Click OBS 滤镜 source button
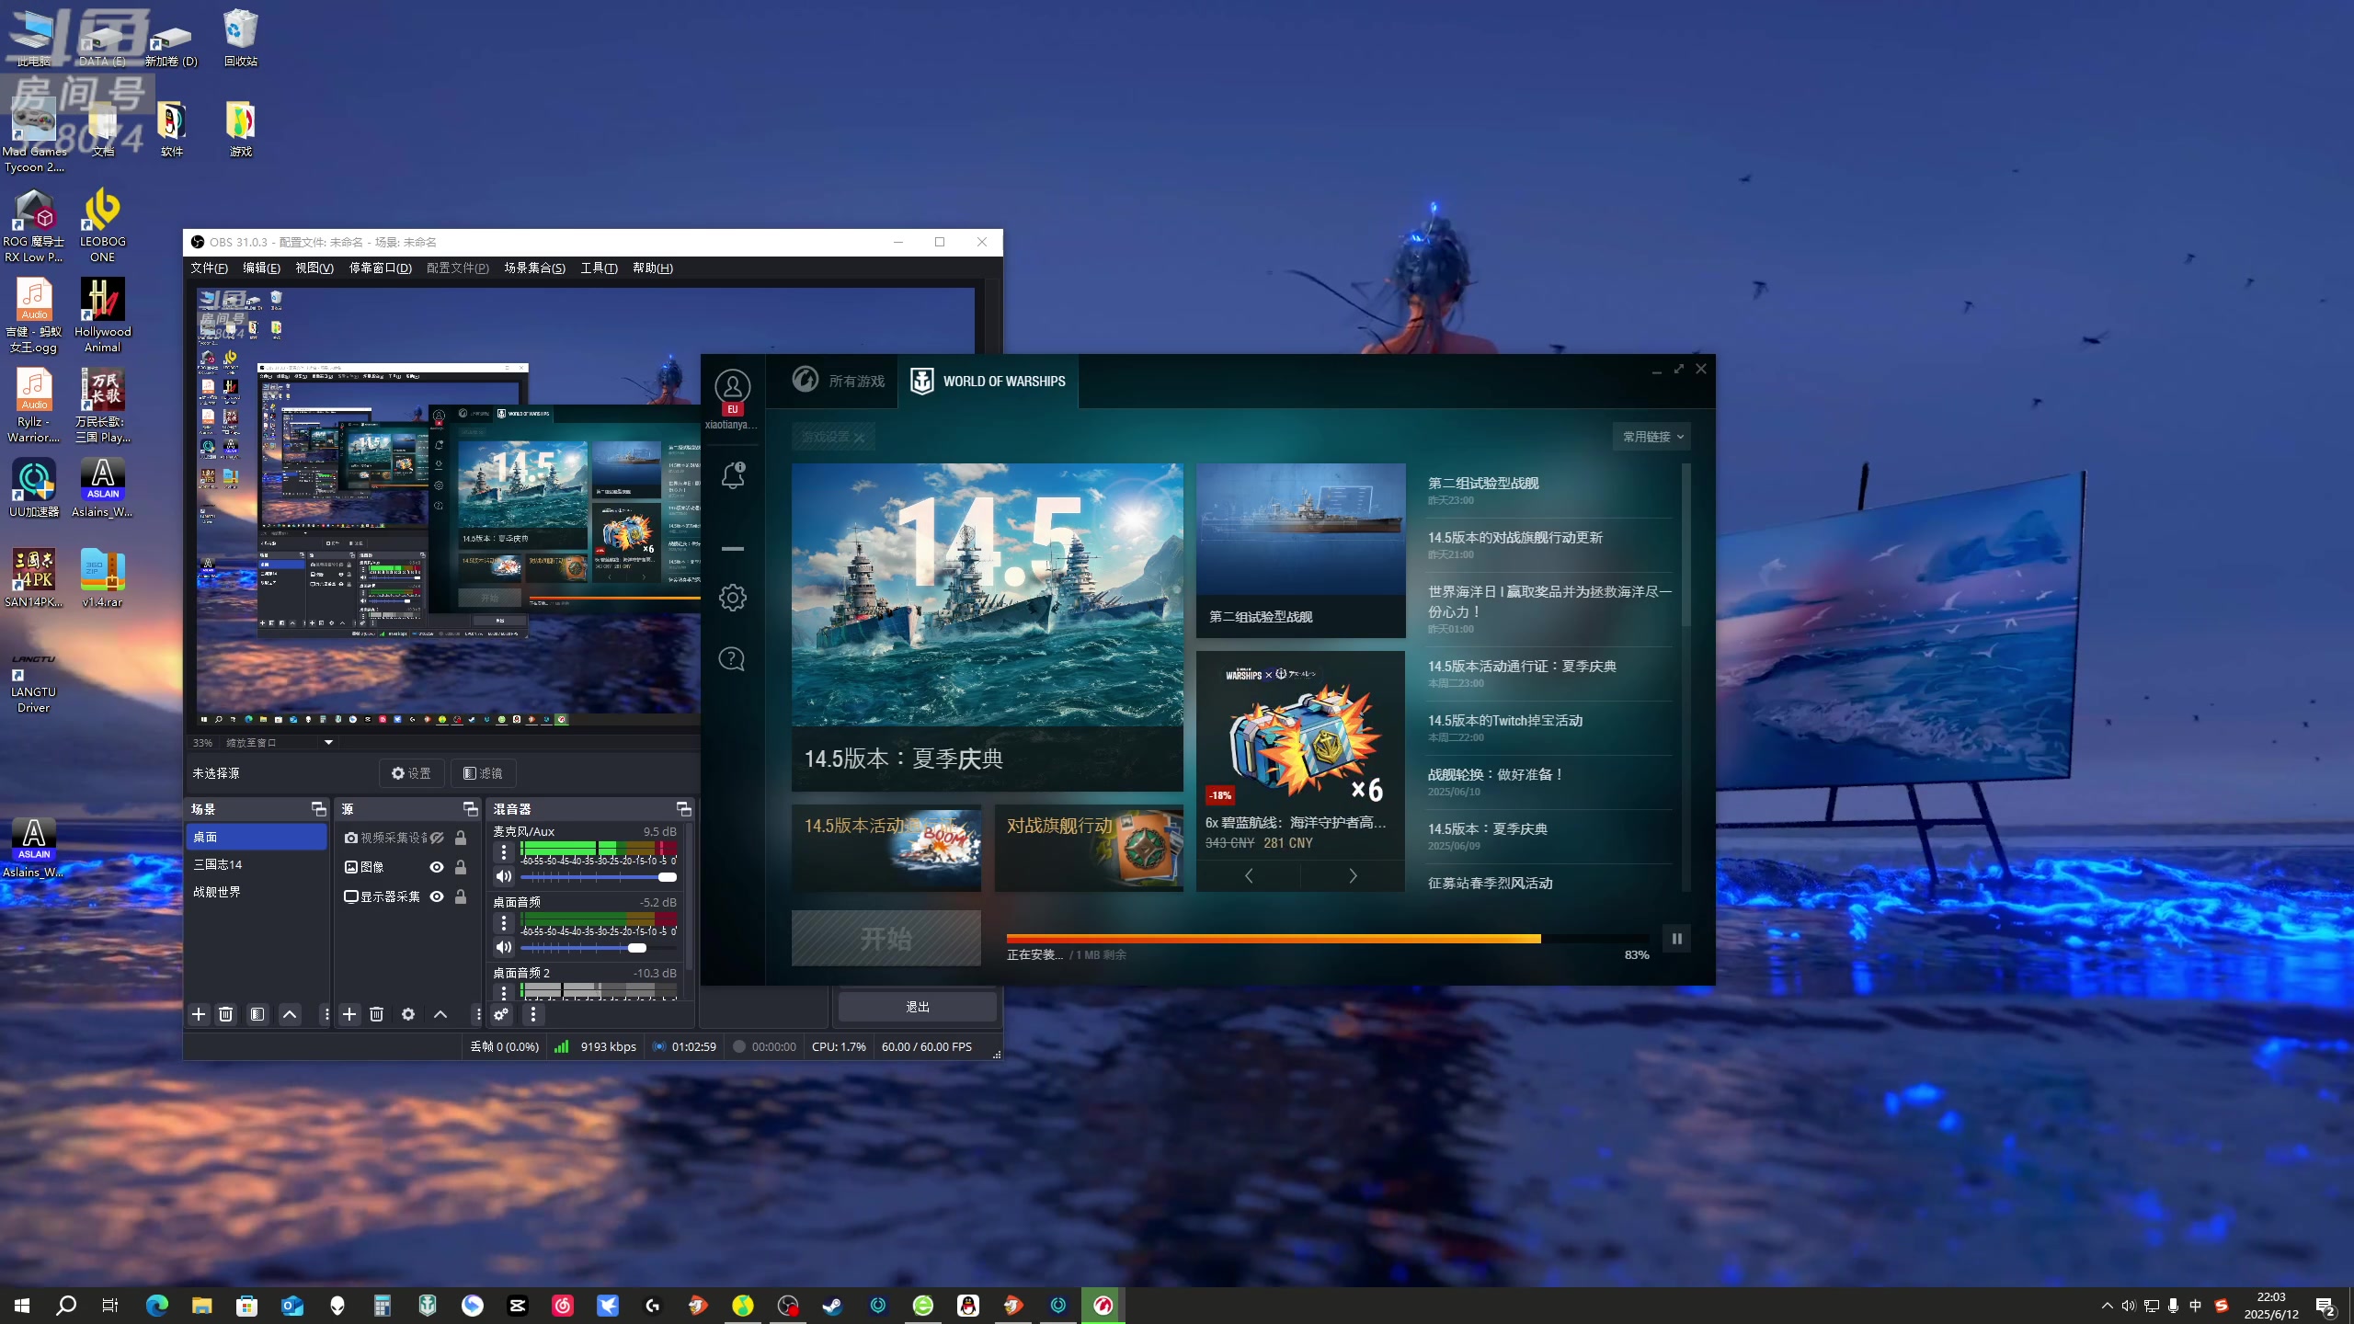The width and height of the screenshot is (2354, 1324). click(483, 773)
